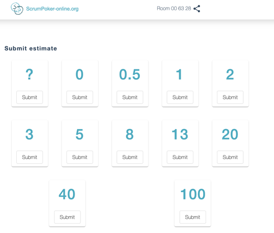274x233 pixels.
Task: Submit the 100 estimate
Action: pos(192,217)
